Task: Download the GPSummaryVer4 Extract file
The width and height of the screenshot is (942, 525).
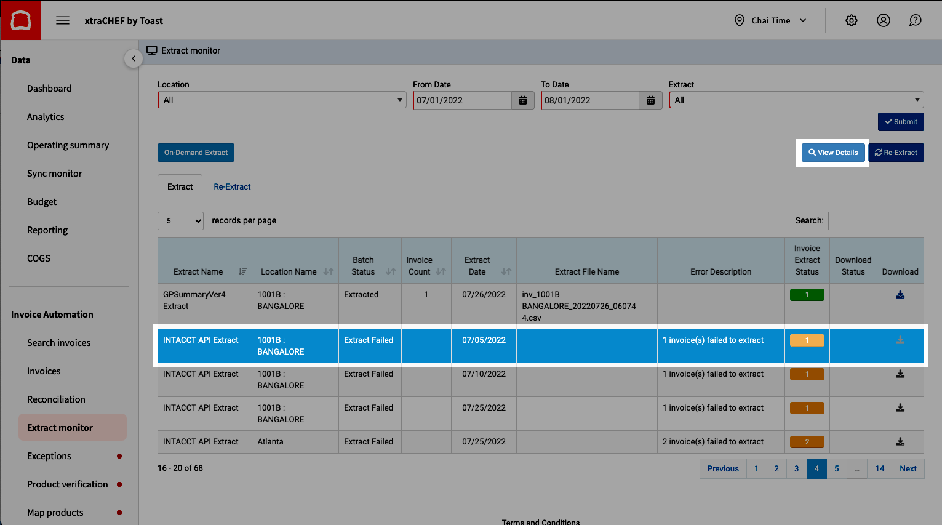Action: tap(900, 295)
